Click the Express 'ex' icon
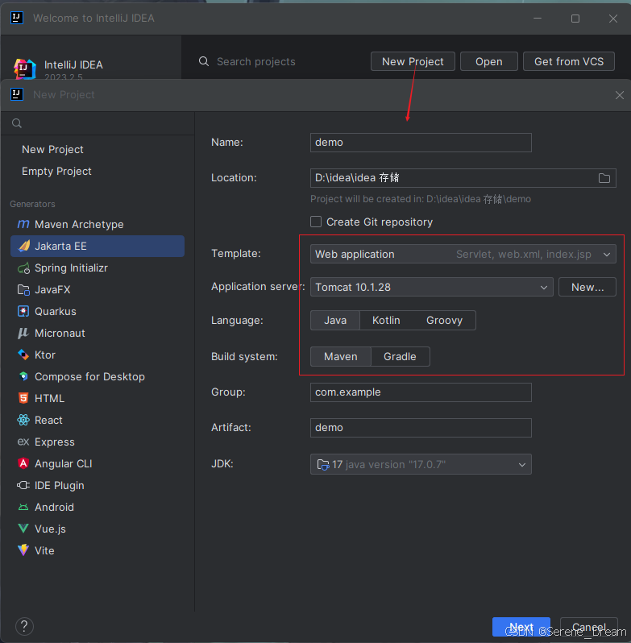Screen dimensions: 631x643 tap(23, 442)
